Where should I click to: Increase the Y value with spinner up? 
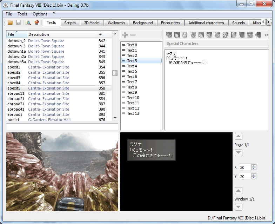(253, 175)
